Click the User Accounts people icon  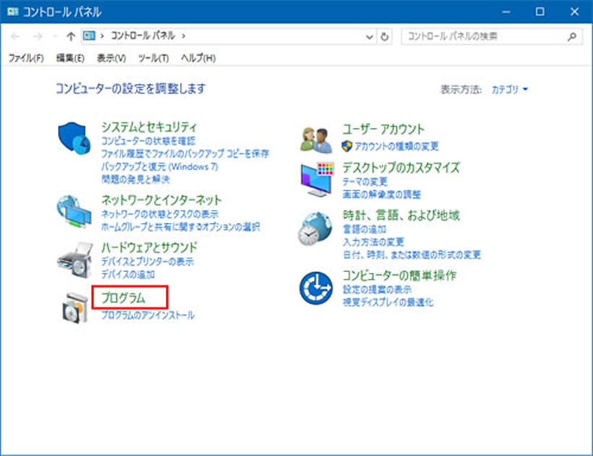click(x=316, y=140)
